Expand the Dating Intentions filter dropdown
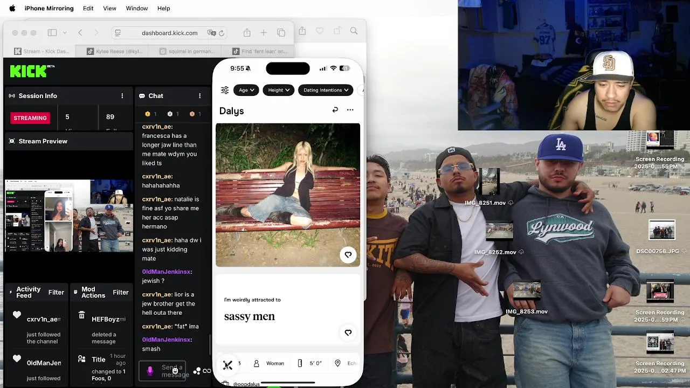This screenshot has width=690, height=388. [326, 90]
